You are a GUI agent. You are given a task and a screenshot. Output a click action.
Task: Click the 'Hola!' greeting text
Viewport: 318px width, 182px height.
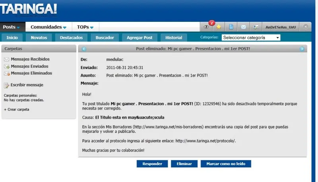pos(87,94)
